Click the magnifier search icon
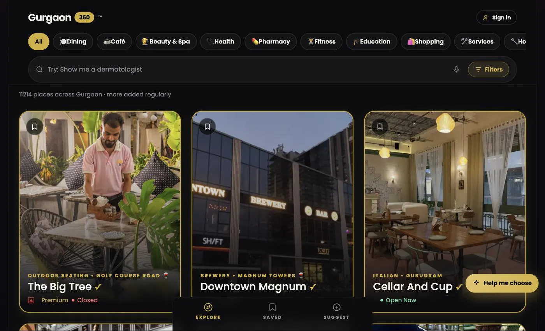The image size is (545, 331). tap(39, 69)
